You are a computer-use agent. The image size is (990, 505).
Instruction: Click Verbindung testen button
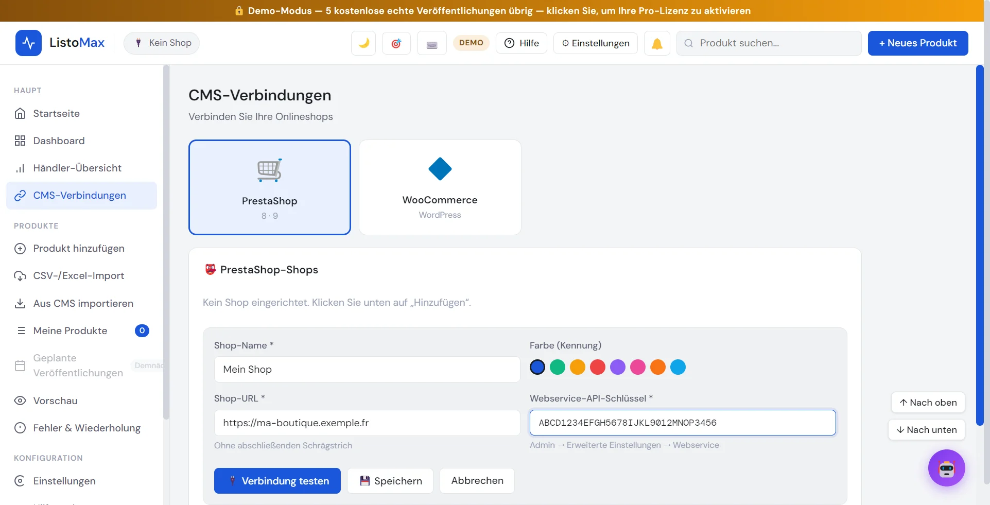pyautogui.click(x=277, y=481)
